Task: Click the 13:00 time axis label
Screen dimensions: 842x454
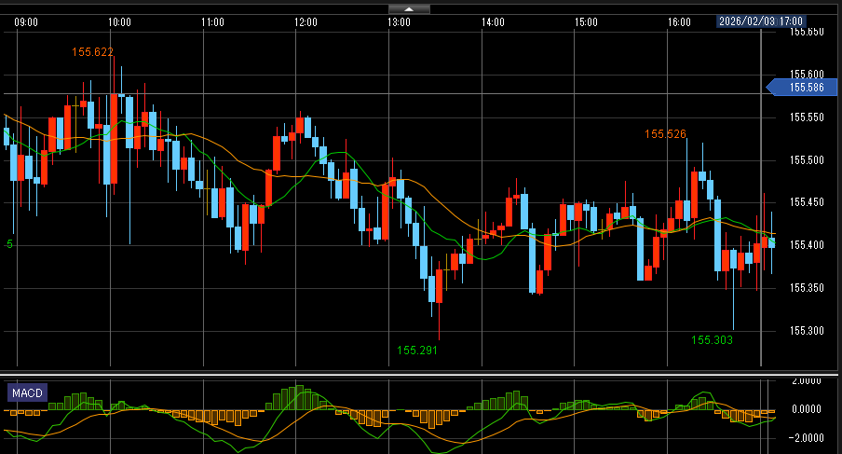Action: [400, 21]
